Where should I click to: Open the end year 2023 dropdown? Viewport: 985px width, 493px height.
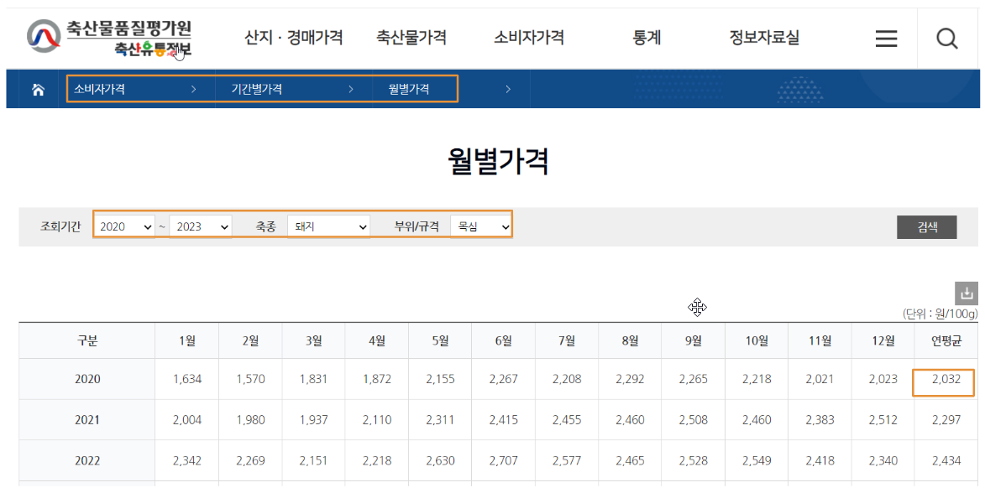tap(201, 226)
